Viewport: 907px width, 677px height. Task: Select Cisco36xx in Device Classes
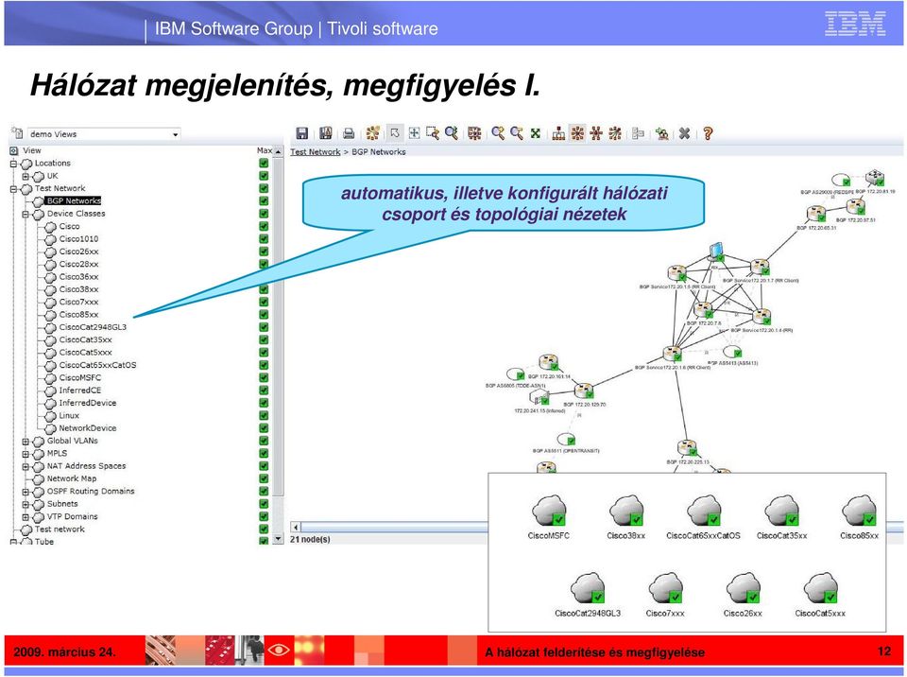pyautogui.click(x=78, y=277)
